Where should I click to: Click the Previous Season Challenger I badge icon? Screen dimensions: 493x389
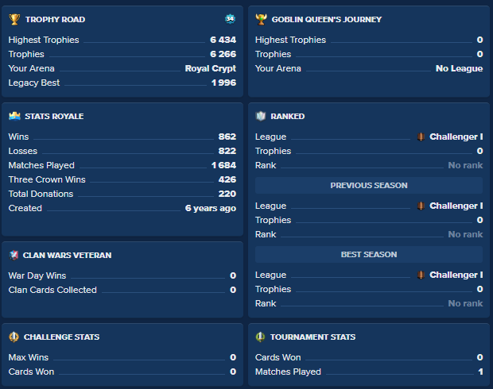421,206
